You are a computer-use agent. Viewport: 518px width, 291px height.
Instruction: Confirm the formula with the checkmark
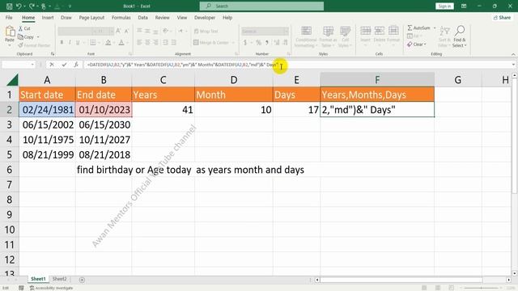tap(64, 65)
